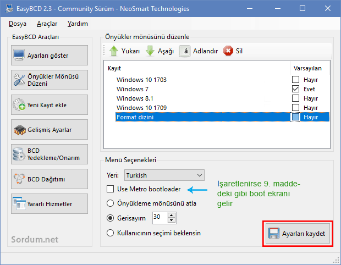Uncheck Windows 7 default checkbox
This screenshot has height=265, width=341.
coord(295,89)
